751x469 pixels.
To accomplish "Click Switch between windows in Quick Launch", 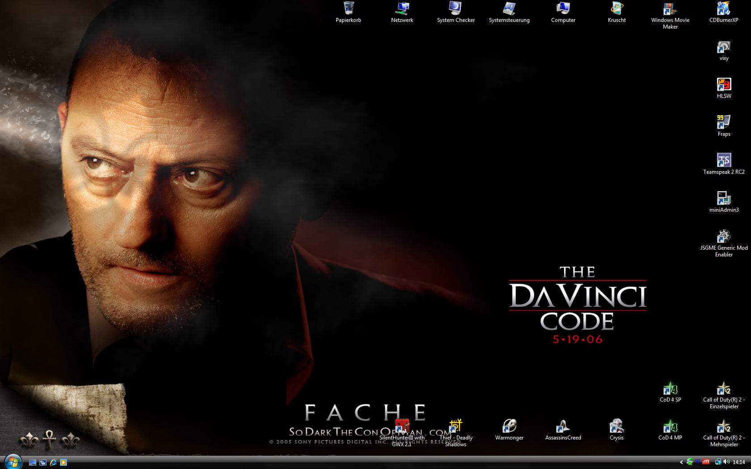I will click(43, 462).
